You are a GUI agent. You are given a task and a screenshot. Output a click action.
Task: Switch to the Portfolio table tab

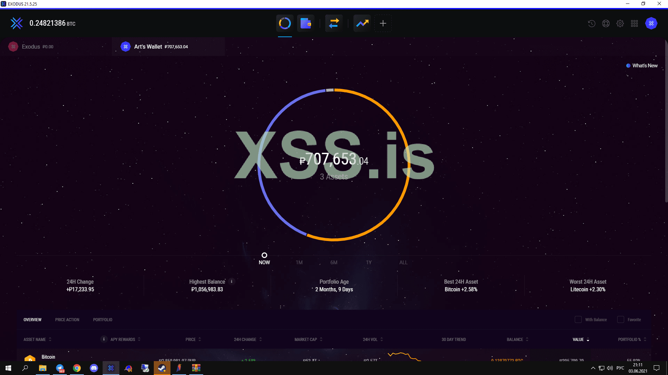(103, 319)
